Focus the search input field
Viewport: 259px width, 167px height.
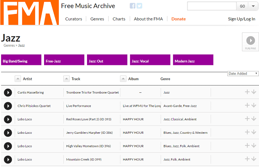click(212, 6)
